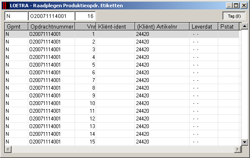Image resolution: width=250 pixels, height=158 pixels.
Task: Click the horizontal scrollbar left arrow
Action: pyautogui.click(x=8, y=149)
